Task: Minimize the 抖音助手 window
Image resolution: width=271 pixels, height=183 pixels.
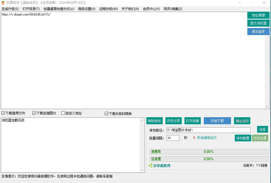Action: 239,3
